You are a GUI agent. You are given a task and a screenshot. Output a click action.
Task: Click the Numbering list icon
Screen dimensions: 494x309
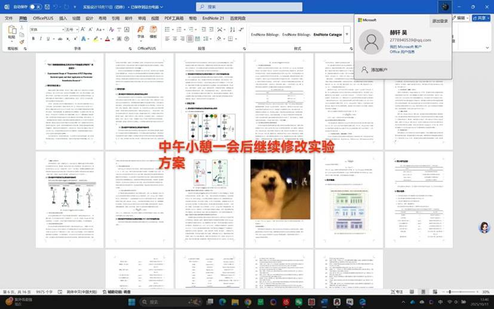click(x=179, y=29)
